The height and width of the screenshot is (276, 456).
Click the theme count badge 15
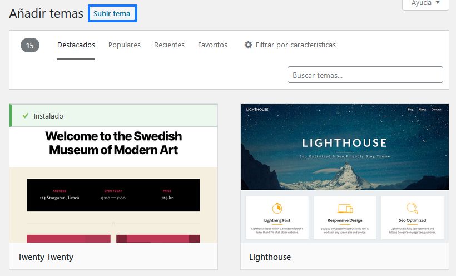click(x=30, y=45)
